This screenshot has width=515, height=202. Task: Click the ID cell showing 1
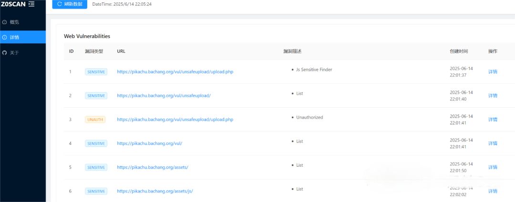click(70, 72)
